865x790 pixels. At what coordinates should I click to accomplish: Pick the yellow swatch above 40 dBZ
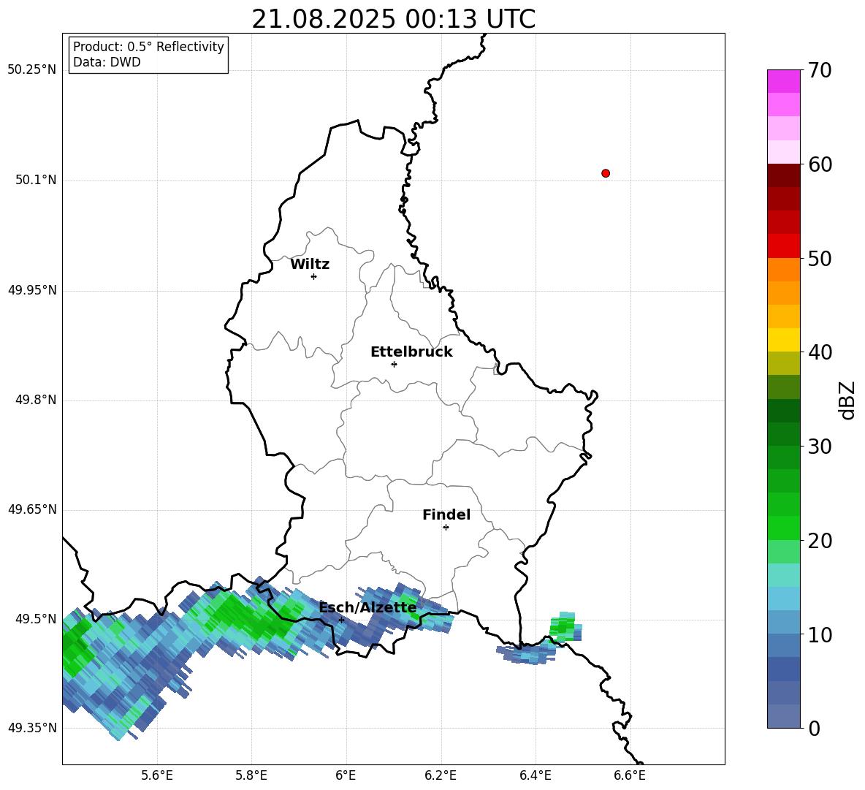tap(783, 340)
